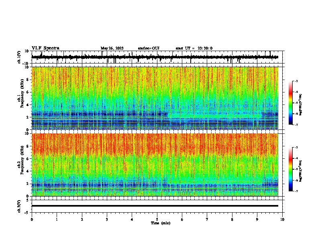
Task: Click time axis tick label "1"
Action: point(57,219)
